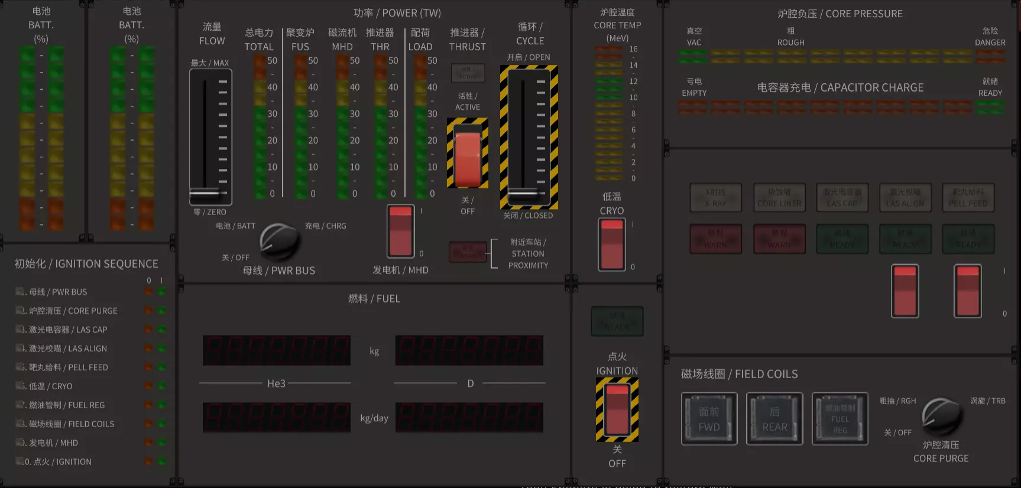Click the green light on LAS CAP sequence row

(161, 330)
